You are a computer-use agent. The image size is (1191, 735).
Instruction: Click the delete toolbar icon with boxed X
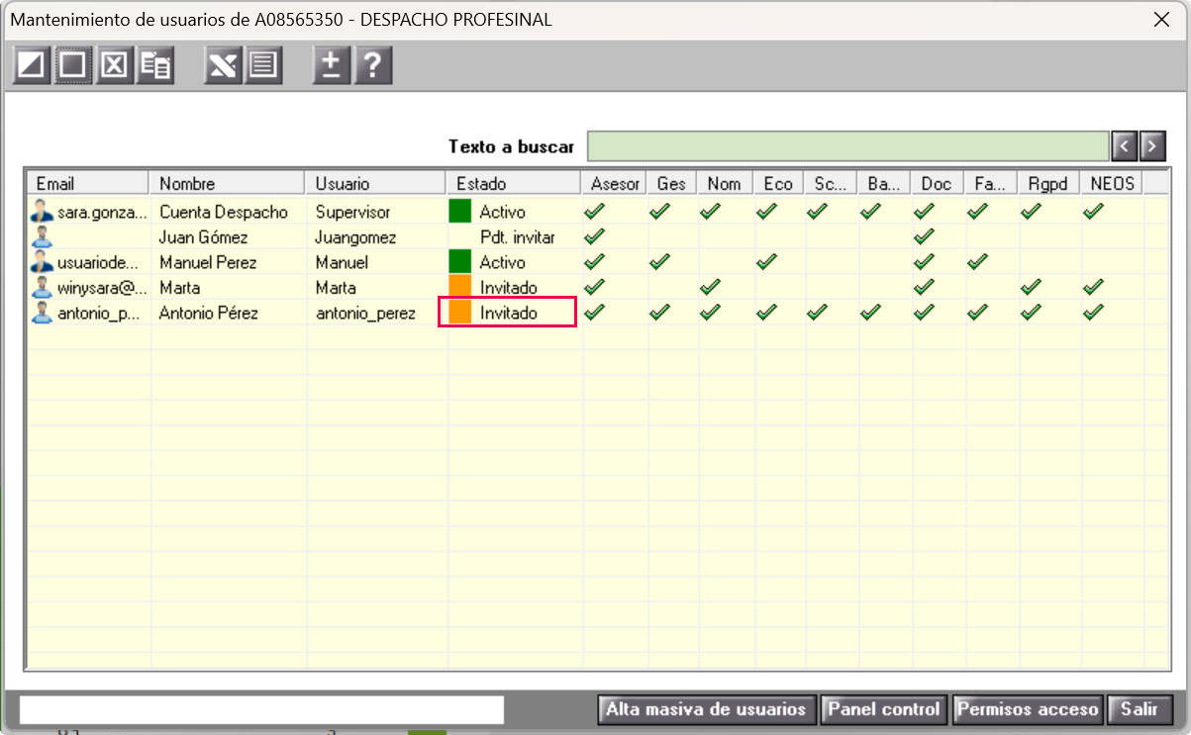[x=115, y=65]
